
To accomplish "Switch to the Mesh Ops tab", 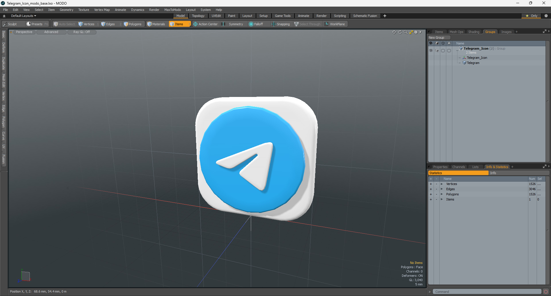I will [456, 32].
